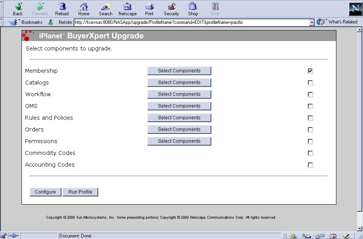Check the OMS checkbox
Image resolution: width=363 pixels, height=239 pixels.
[x=311, y=106]
